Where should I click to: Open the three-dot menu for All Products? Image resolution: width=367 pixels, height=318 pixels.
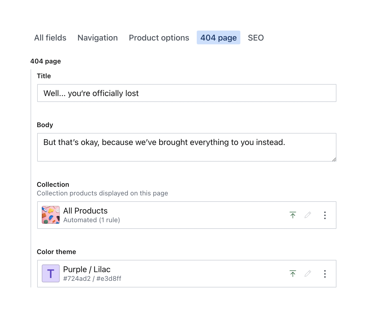pos(325,215)
